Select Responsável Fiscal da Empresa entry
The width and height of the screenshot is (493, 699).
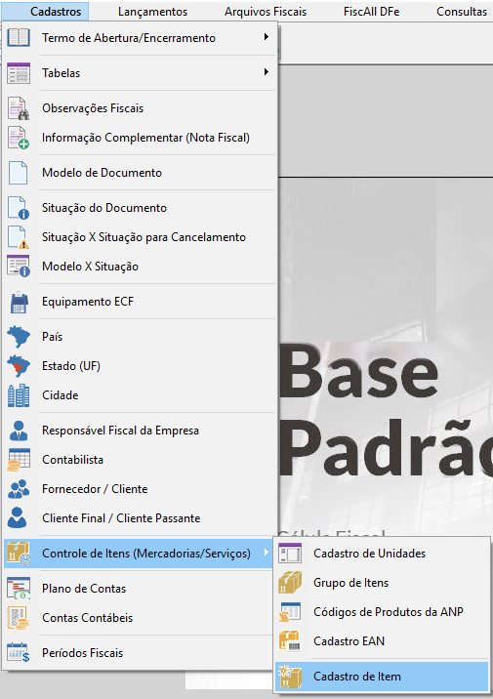pyautogui.click(x=140, y=431)
